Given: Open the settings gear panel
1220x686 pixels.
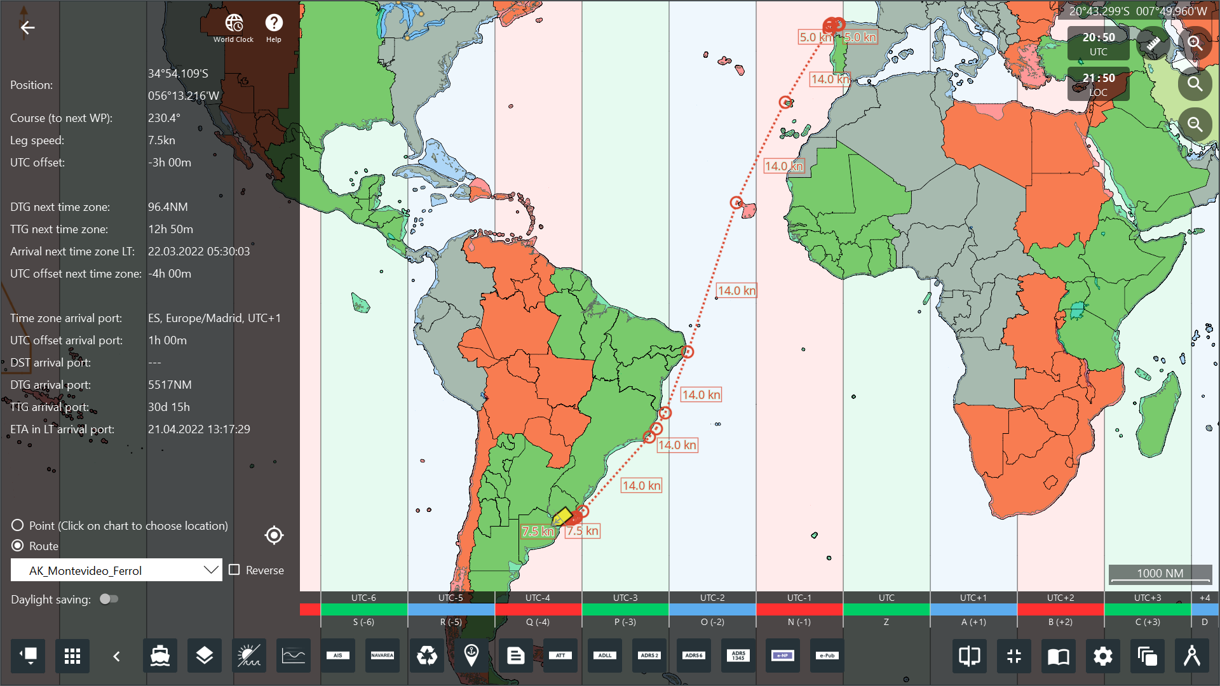Looking at the screenshot, I should [1104, 656].
